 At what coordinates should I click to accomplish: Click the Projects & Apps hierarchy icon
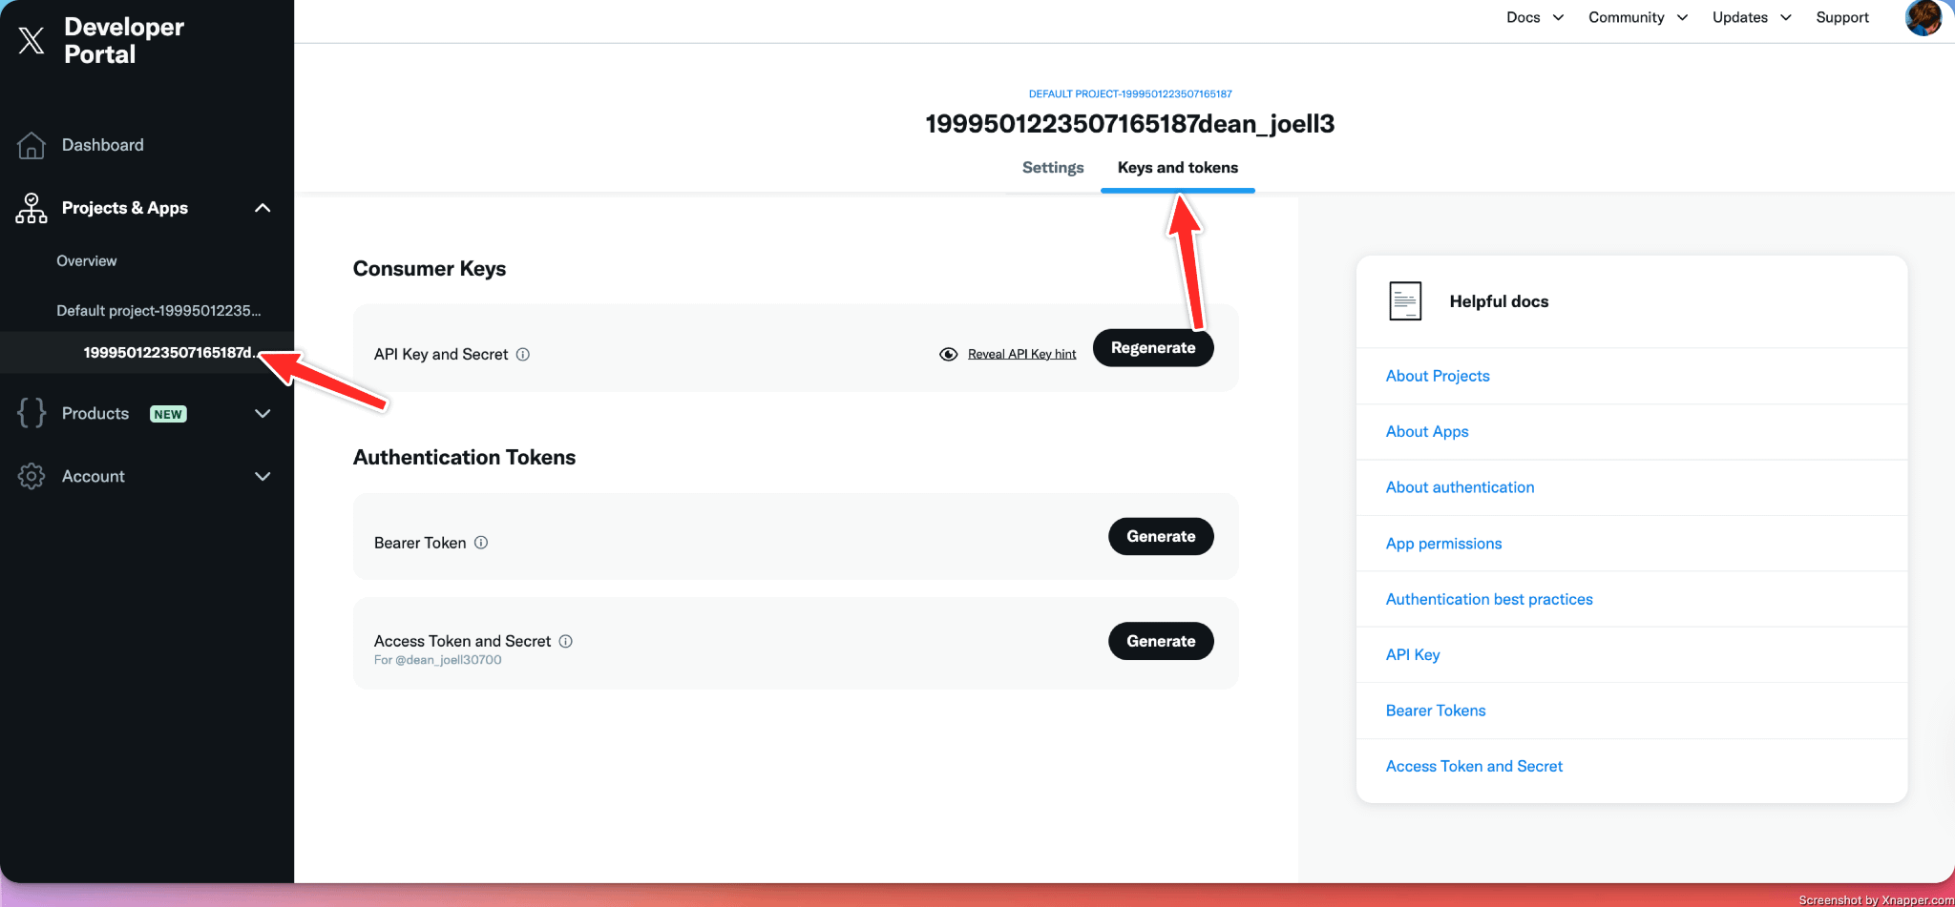pyautogui.click(x=32, y=208)
